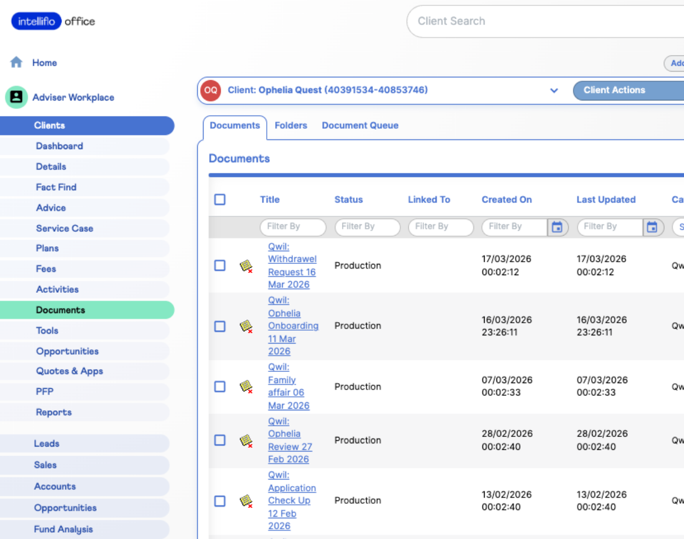Expand the client selector dropdown chevron
Viewport: 684px width, 539px height.
point(554,90)
